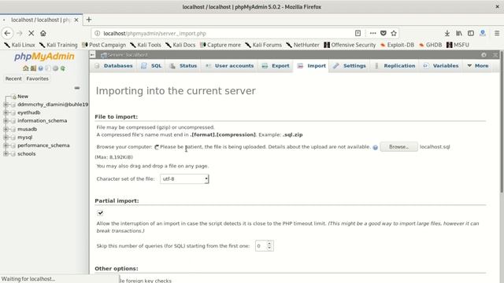Viewport: 504px width, 283px height.
Task: Open Kali Tools bookmark
Action: pyautogui.click(x=146, y=45)
